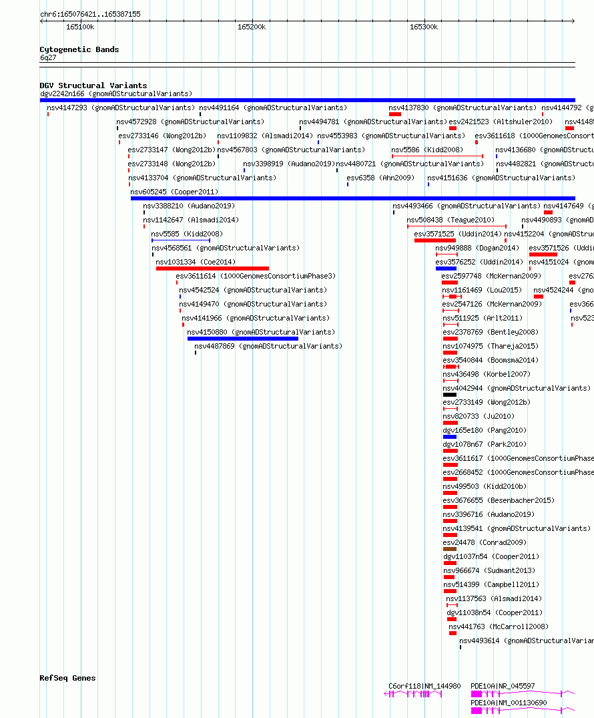
Task: Click the dgv2242n166 gnomAD variant label
Action: [116, 94]
